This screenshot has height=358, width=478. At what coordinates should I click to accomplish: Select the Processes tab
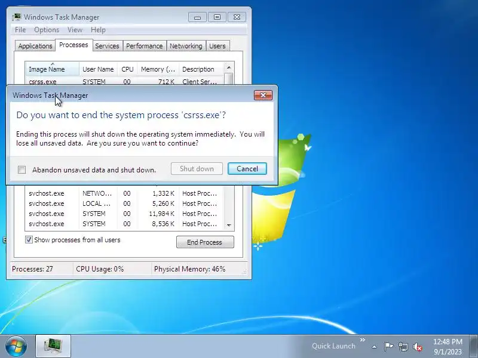(73, 45)
